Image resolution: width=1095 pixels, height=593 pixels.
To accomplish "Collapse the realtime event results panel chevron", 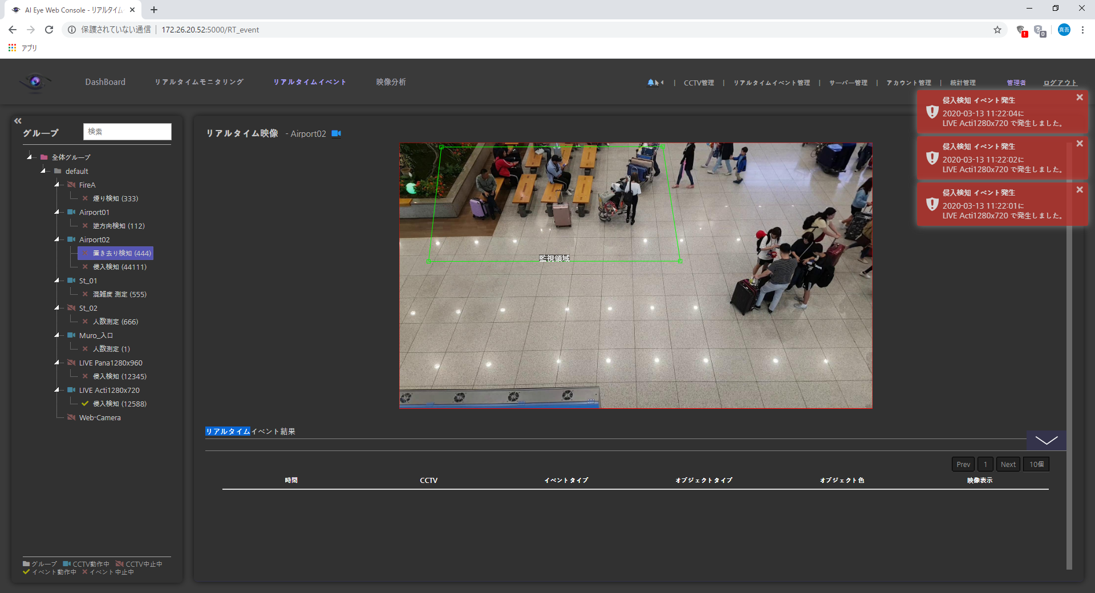I will point(1045,440).
